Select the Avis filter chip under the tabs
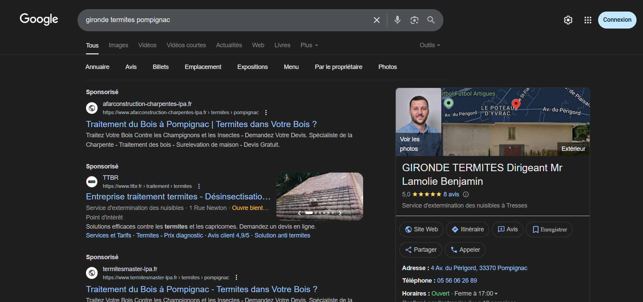This screenshot has height=302, width=643. 131,67
